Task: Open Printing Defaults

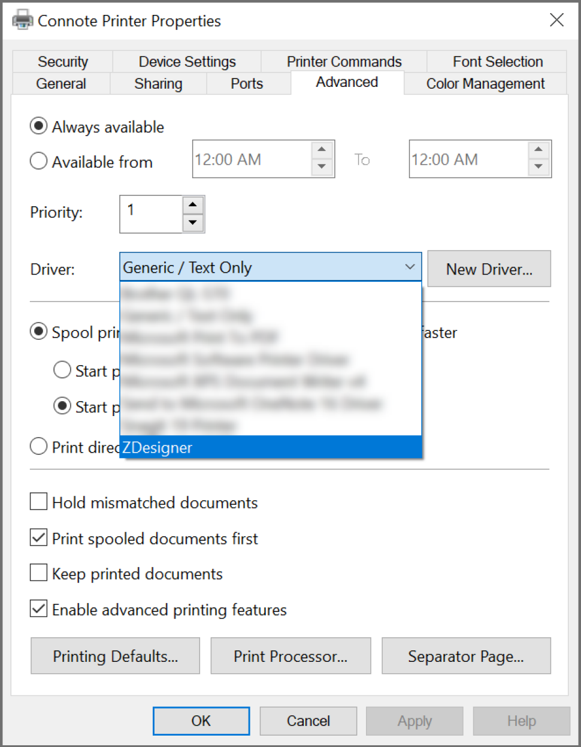Action: coord(115,656)
